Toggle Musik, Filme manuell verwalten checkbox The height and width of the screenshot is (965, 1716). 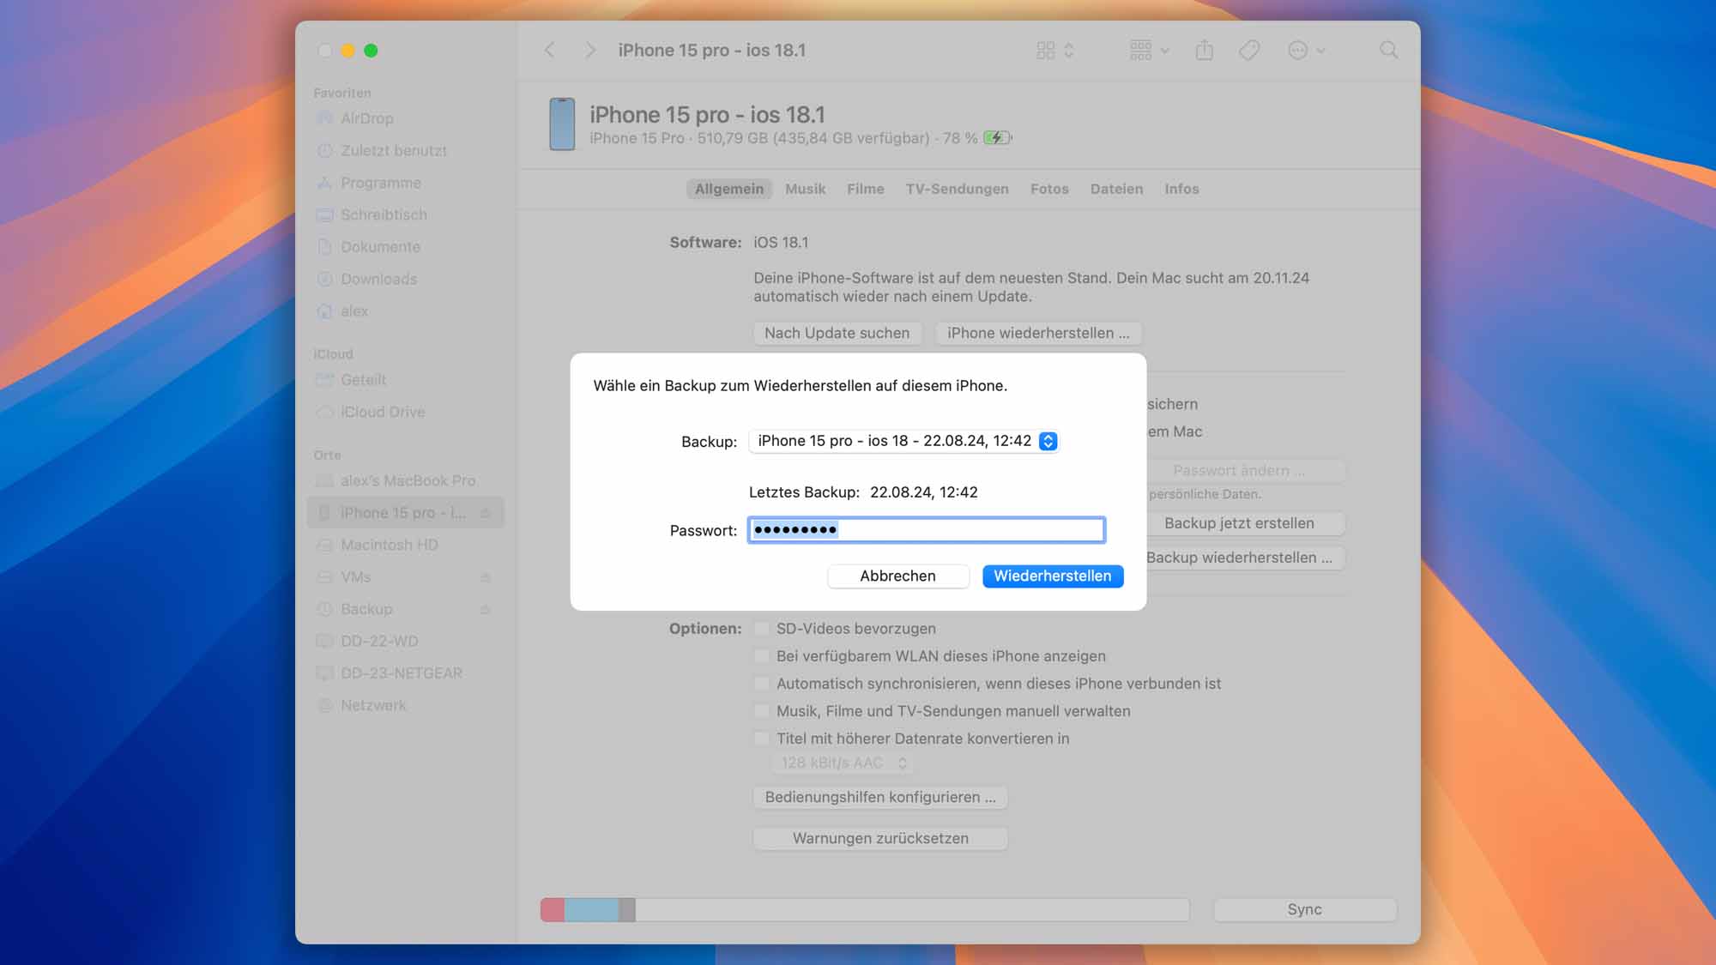point(761,711)
